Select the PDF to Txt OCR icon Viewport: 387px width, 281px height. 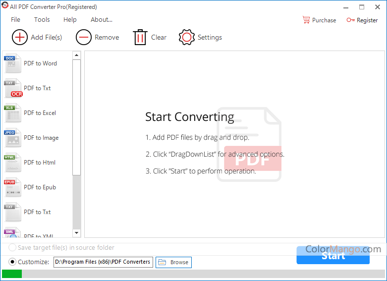click(13, 88)
